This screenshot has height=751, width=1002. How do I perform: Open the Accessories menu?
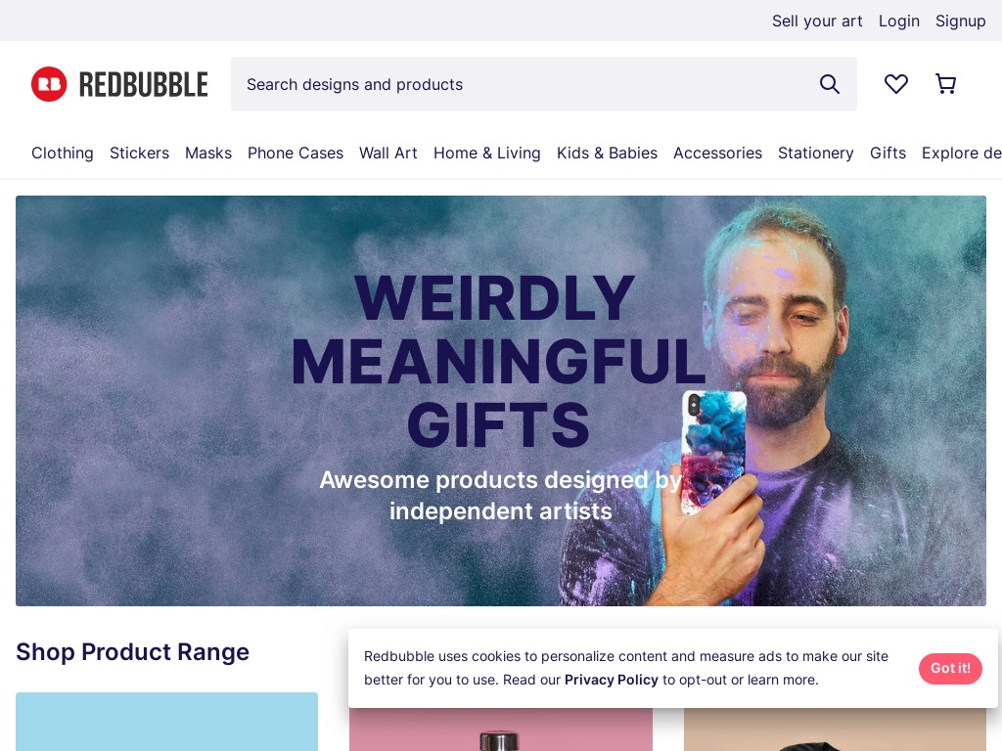click(717, 154)
